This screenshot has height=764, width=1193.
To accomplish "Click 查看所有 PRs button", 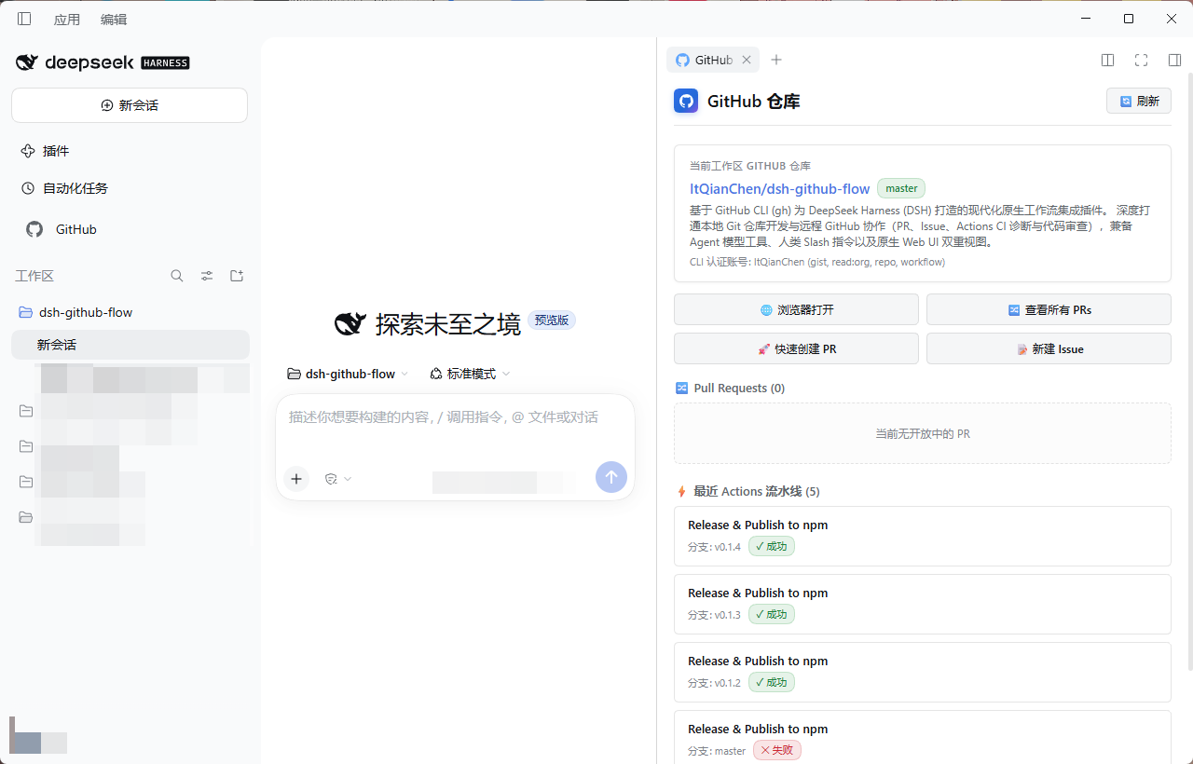I will (x=1049, y=309).
